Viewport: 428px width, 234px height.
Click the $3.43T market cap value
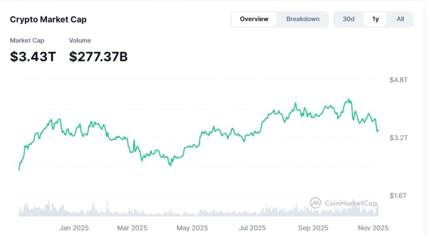33,57
